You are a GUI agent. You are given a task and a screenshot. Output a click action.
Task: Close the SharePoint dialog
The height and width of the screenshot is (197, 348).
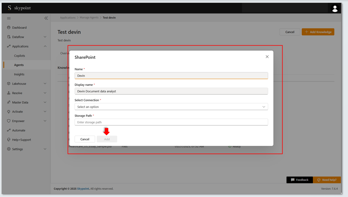click(267, 57)
